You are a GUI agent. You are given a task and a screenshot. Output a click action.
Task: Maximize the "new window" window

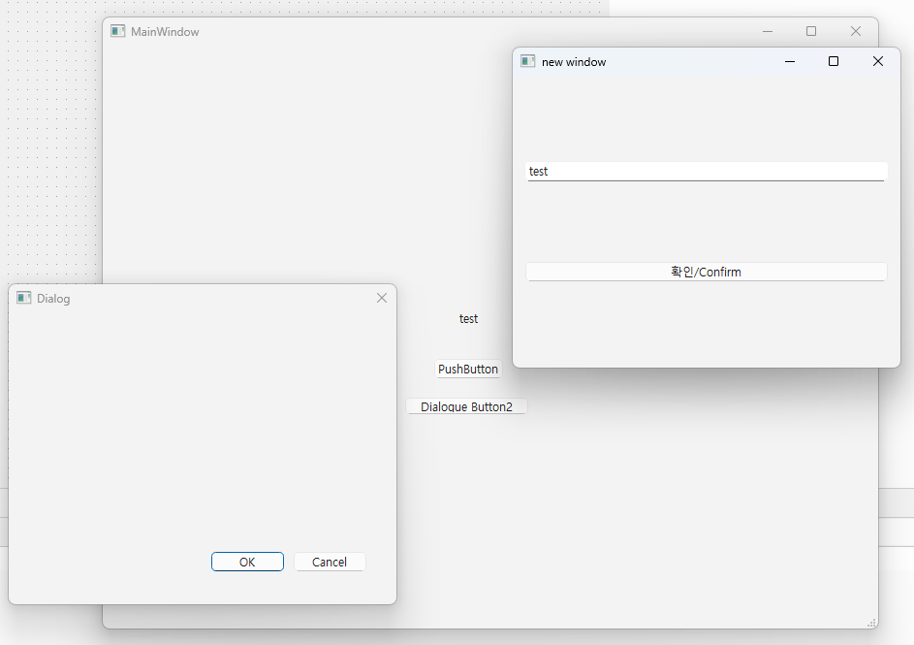(x=833, y=61)
